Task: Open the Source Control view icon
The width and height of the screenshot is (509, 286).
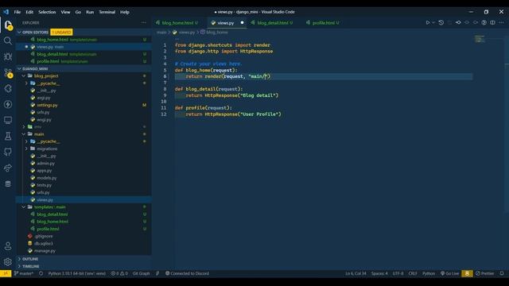Action: [8, 73]
